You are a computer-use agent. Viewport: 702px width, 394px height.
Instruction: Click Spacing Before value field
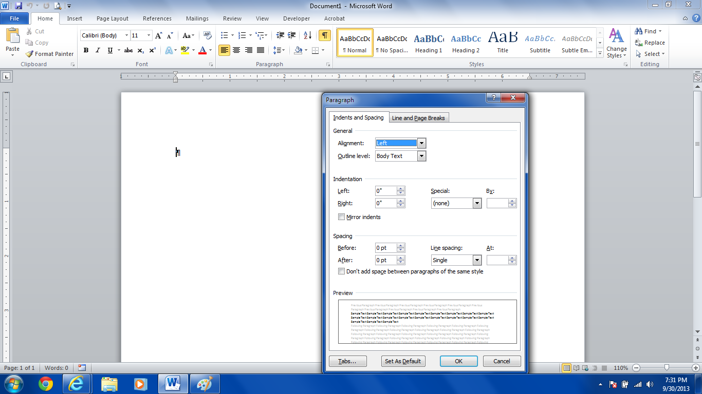386,248
